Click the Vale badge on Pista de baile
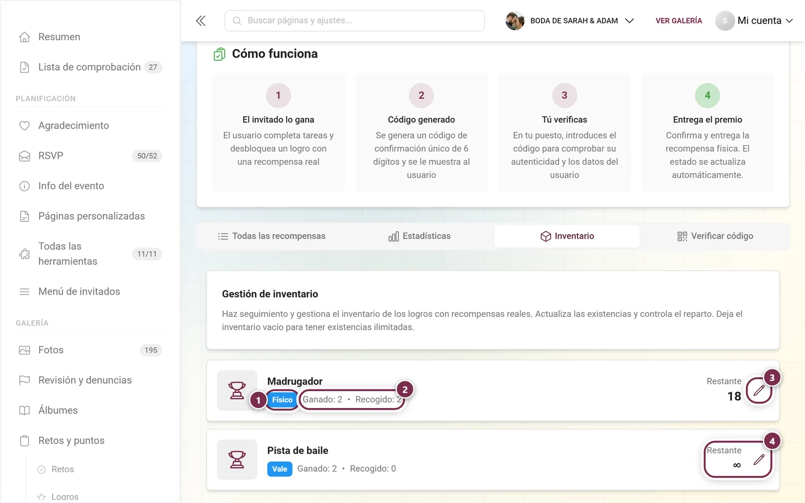The height and width of the screenshot is (503, 805). (280, 469)
